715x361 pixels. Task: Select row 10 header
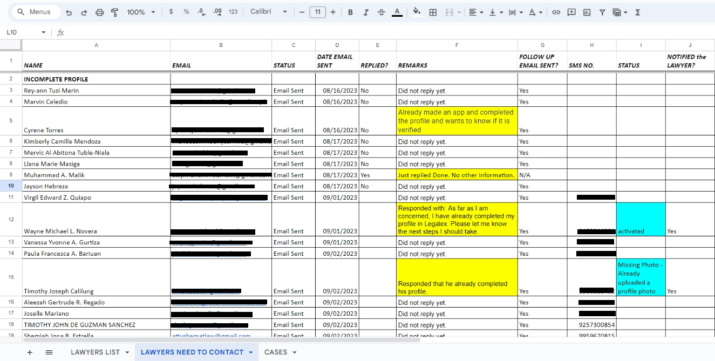point(11,186)
